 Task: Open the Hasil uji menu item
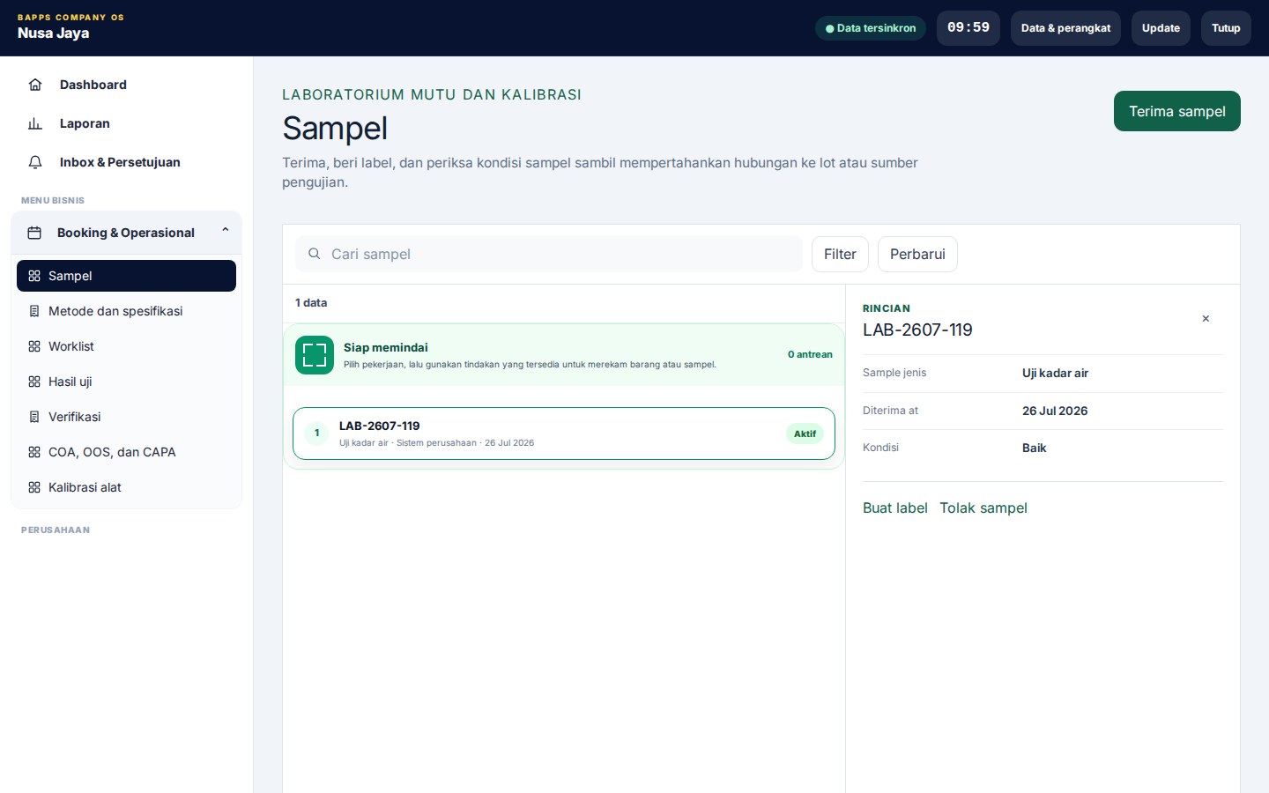point(126,382)
